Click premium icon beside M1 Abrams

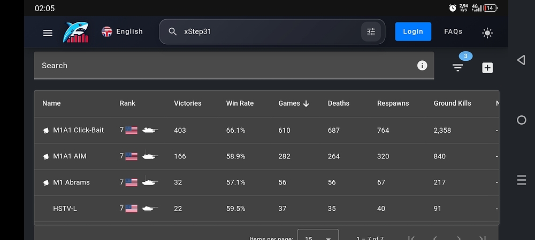click(45, 183)
